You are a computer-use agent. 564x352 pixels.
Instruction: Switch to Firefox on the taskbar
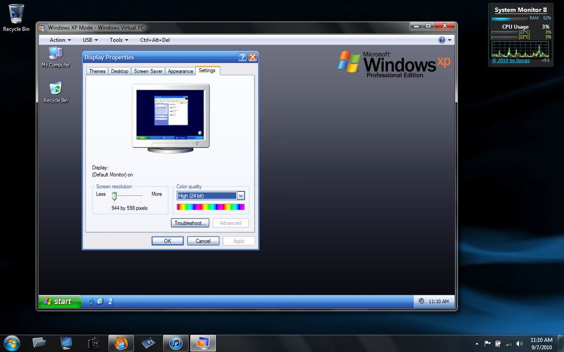pyautogui.click(x=121, y=343)
